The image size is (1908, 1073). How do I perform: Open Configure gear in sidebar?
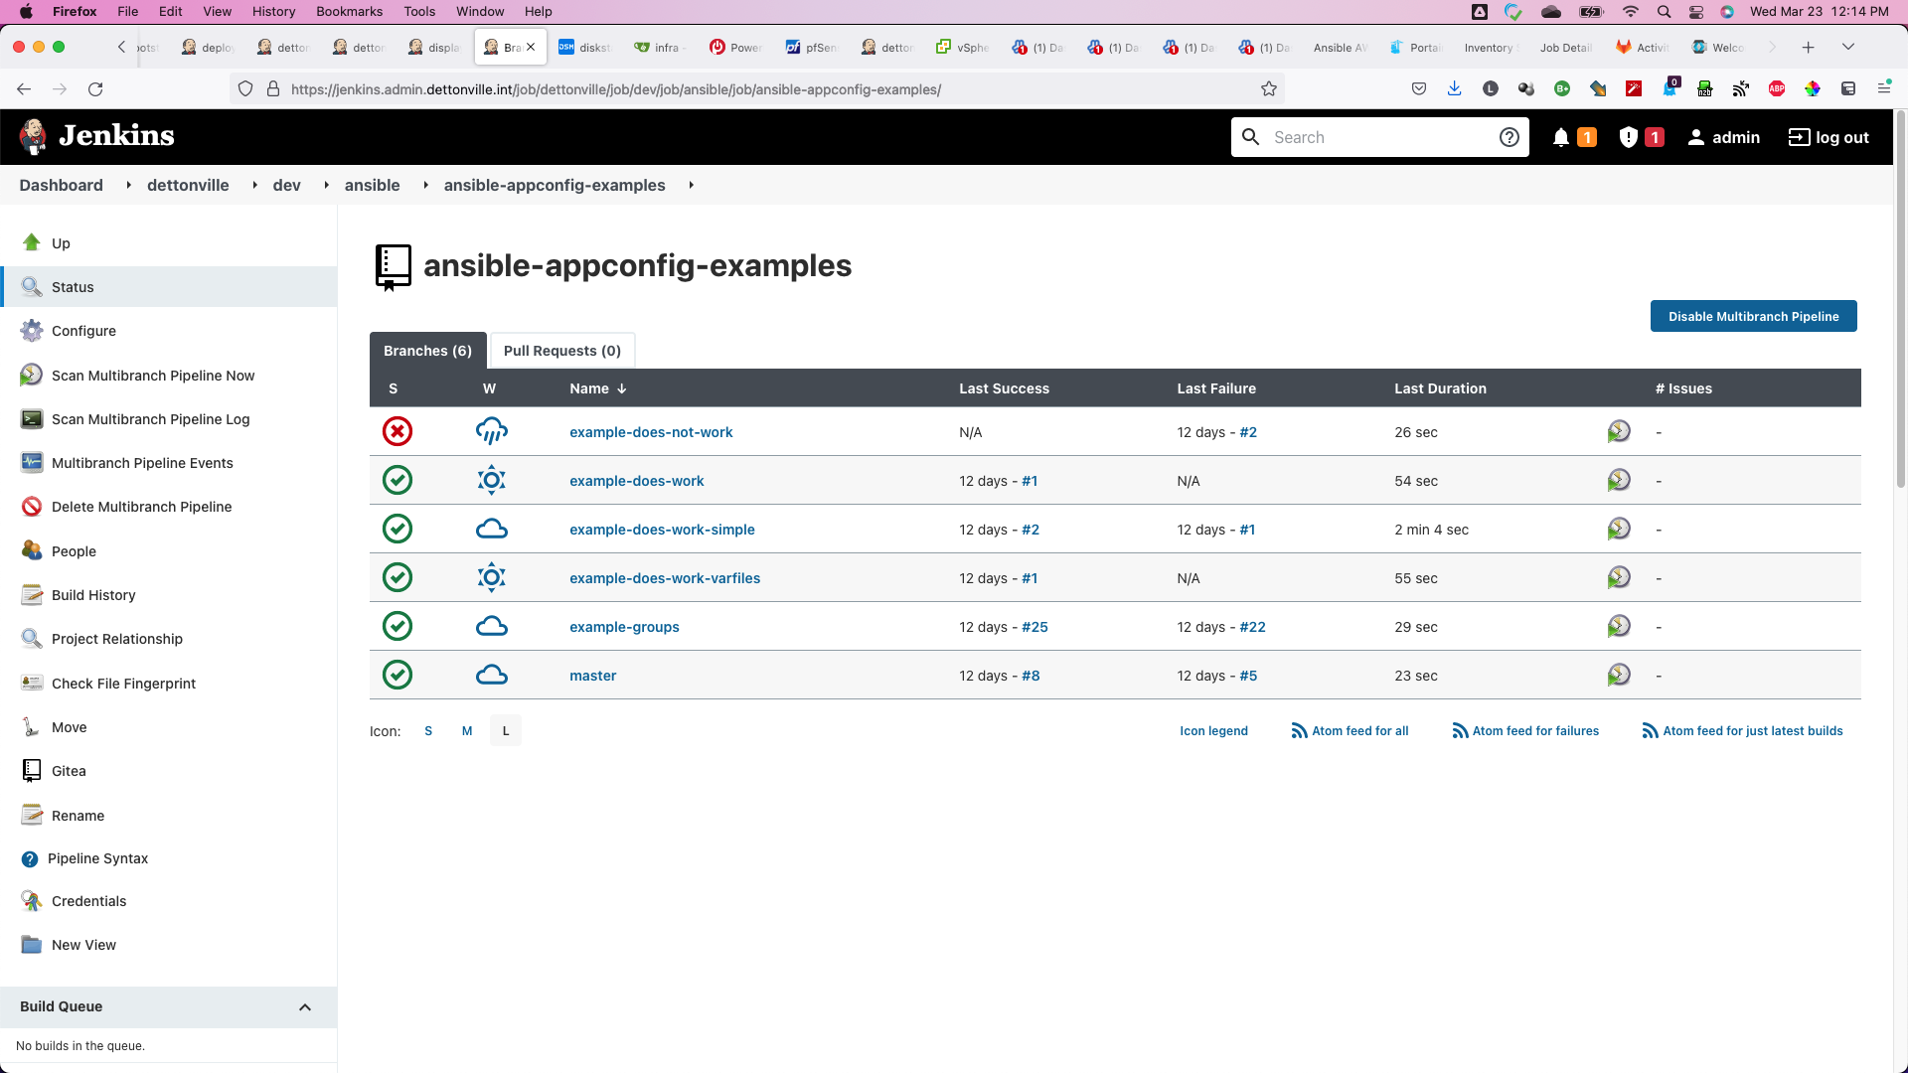31,331
